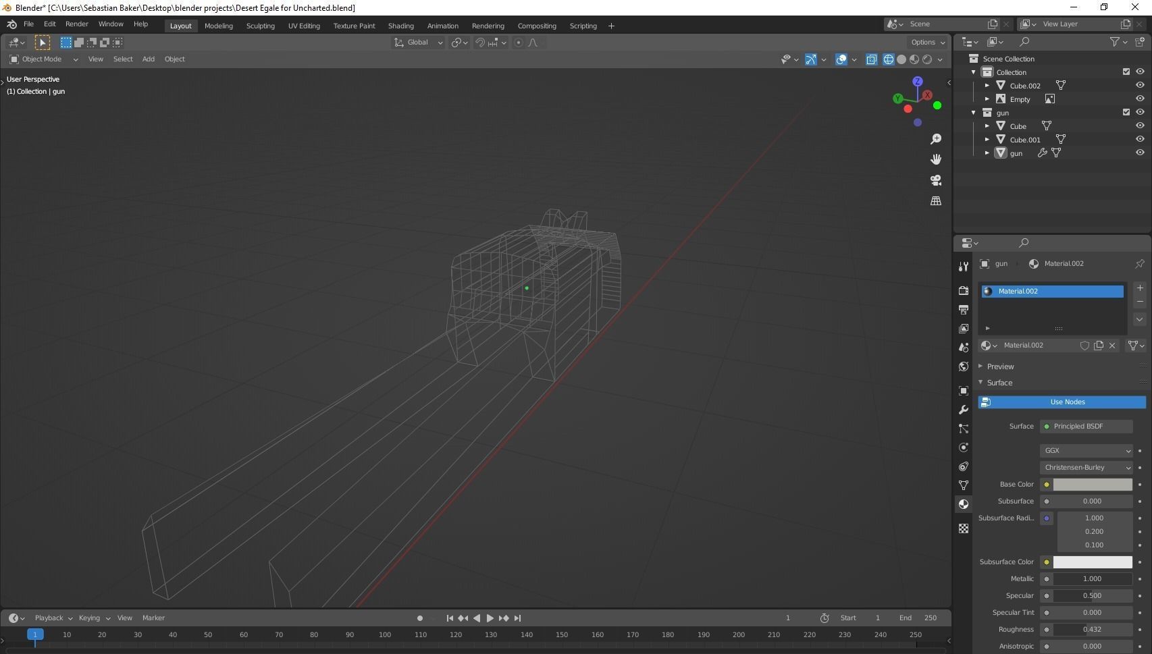
Task: Click the Principled BSDF surface shader button
Action: click(x=1086, y=427)
